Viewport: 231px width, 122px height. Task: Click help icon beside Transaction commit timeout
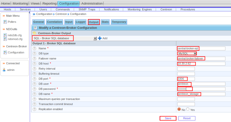[35, 104]
